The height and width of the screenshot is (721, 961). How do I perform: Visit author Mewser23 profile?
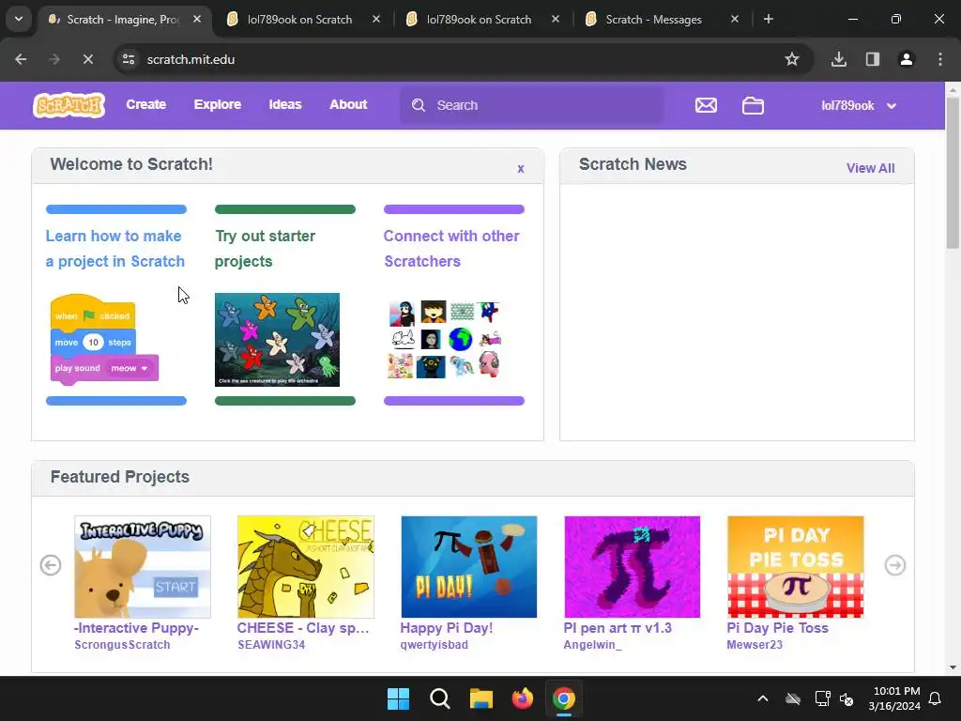(x=755, y=645)
